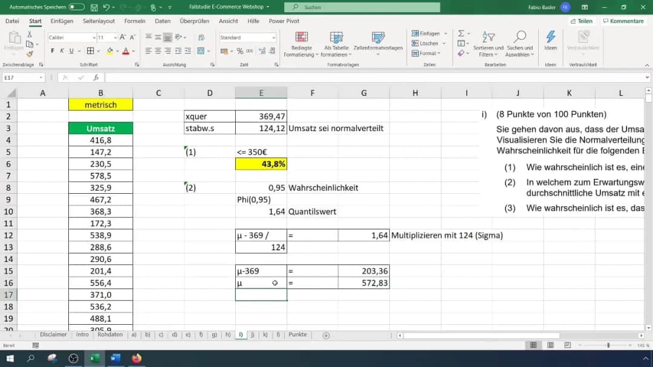653x367 pixels.
Task: Click the Prozentformat icon
Action: point(239,51)
